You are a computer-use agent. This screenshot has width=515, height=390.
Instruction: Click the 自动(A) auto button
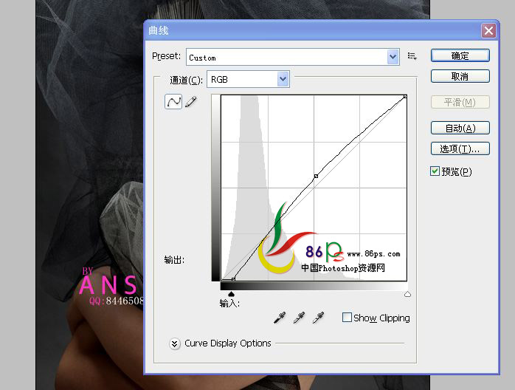click(460, 128)
